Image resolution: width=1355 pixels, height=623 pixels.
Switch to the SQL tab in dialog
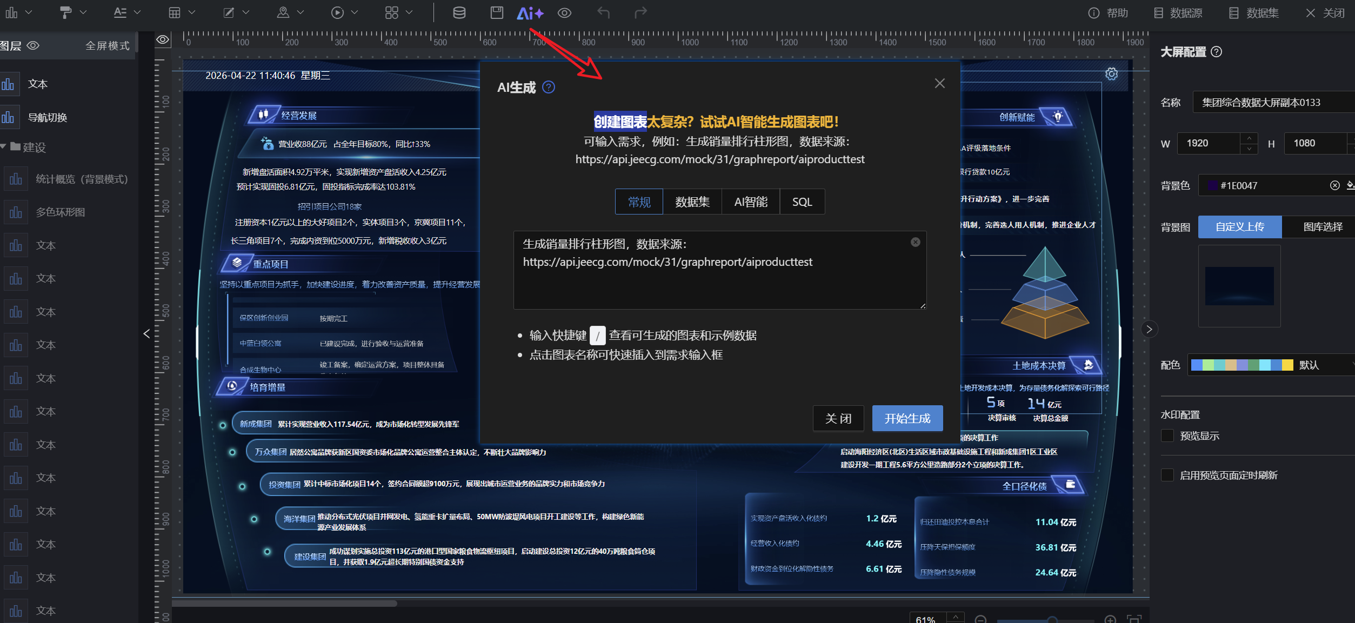[802, 202]
